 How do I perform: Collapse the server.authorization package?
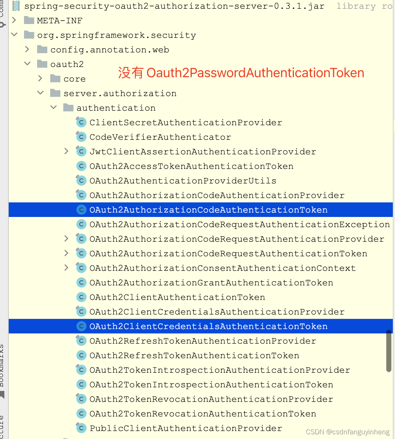pyautogui.click(x=40, y=93)
